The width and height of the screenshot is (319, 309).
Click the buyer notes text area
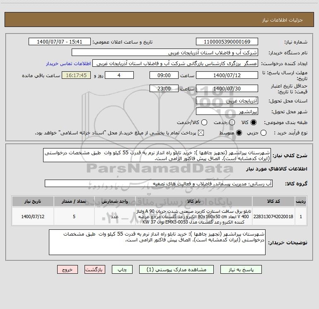click(157, 242)
